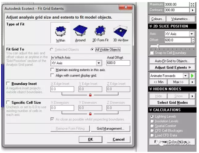The image size is (199, 153).
Task: Open the arrow menu beside Show button
Action: pos(192,96)
